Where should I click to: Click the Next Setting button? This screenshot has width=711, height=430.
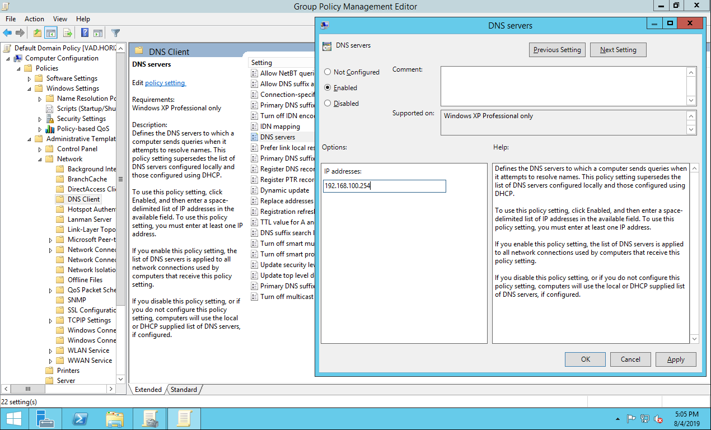618,50
